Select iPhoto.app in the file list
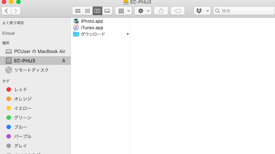The image size is (275, 154). point(101,21)
